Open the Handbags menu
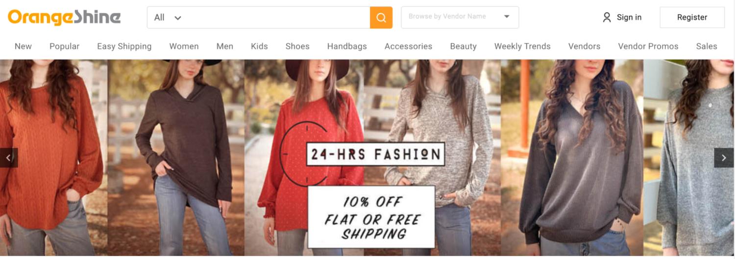Screen dimensions: 735x259 [x=347, y=46]
